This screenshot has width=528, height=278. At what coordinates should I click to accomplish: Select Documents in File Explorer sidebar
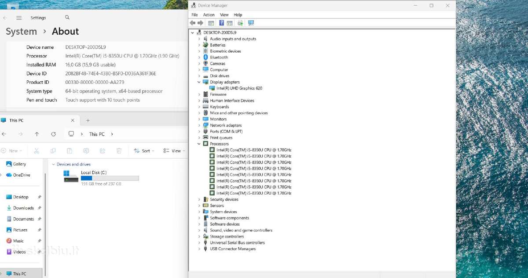20,219
